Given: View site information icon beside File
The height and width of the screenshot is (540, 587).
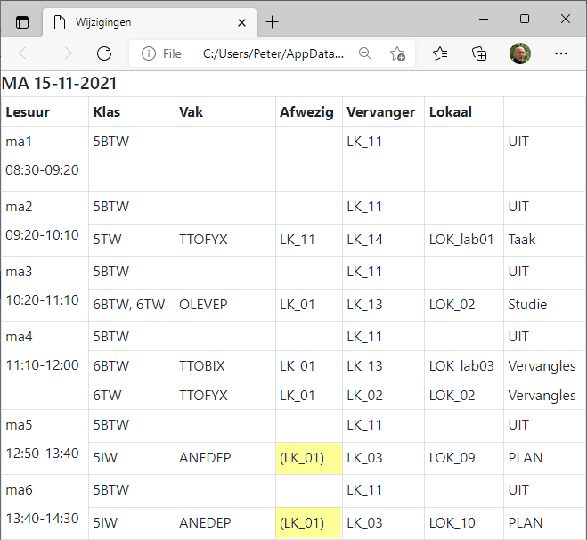Looking at the screenshot, I should coord(149,53).
